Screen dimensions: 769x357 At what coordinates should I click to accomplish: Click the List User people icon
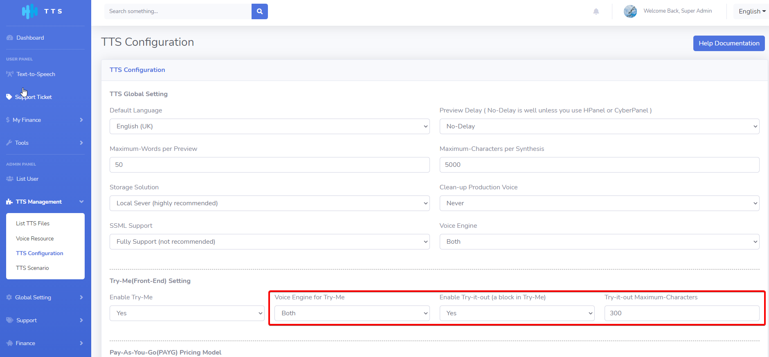click(10, 179)
